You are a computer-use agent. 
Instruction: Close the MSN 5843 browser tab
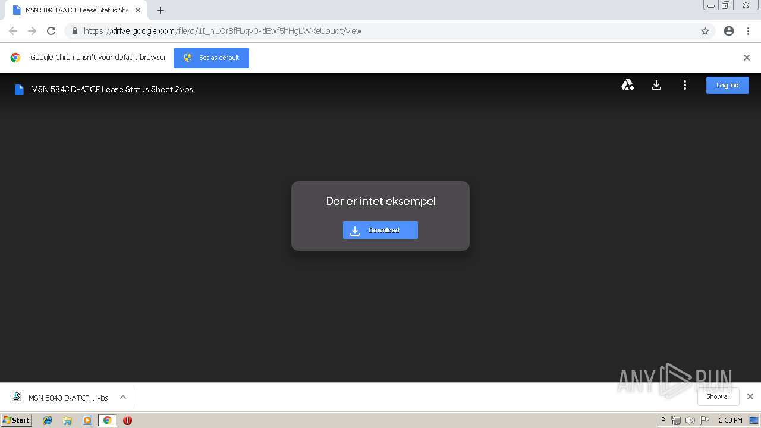(138, 10)
